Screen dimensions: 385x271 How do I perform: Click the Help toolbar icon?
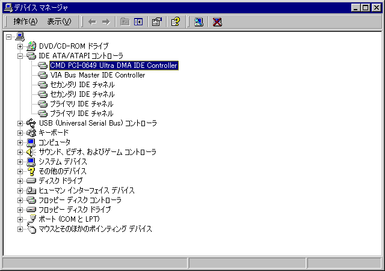point(176,22)
